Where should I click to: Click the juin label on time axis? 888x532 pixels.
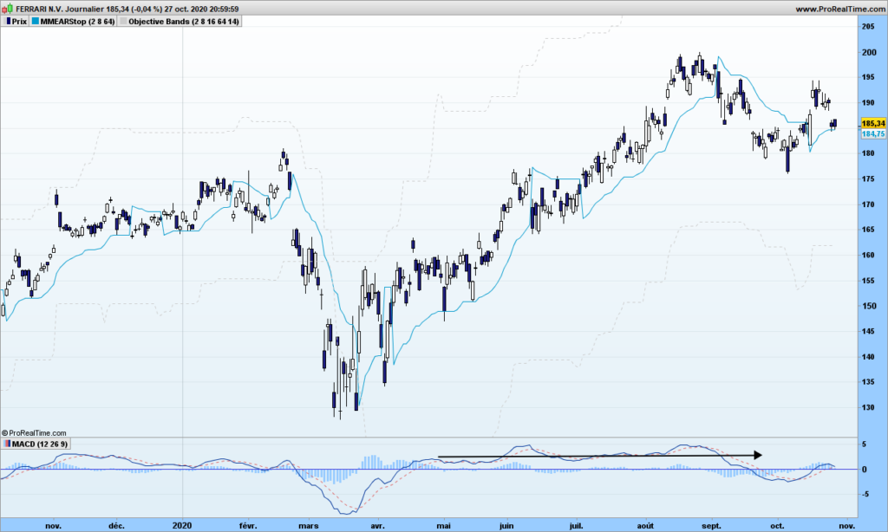point(506,526)
